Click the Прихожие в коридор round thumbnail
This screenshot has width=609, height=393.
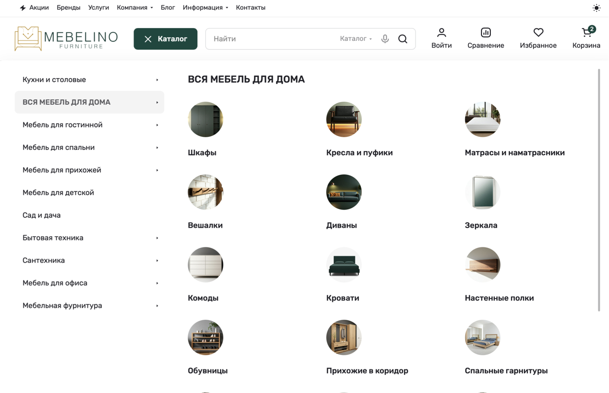tap(344, 338)
